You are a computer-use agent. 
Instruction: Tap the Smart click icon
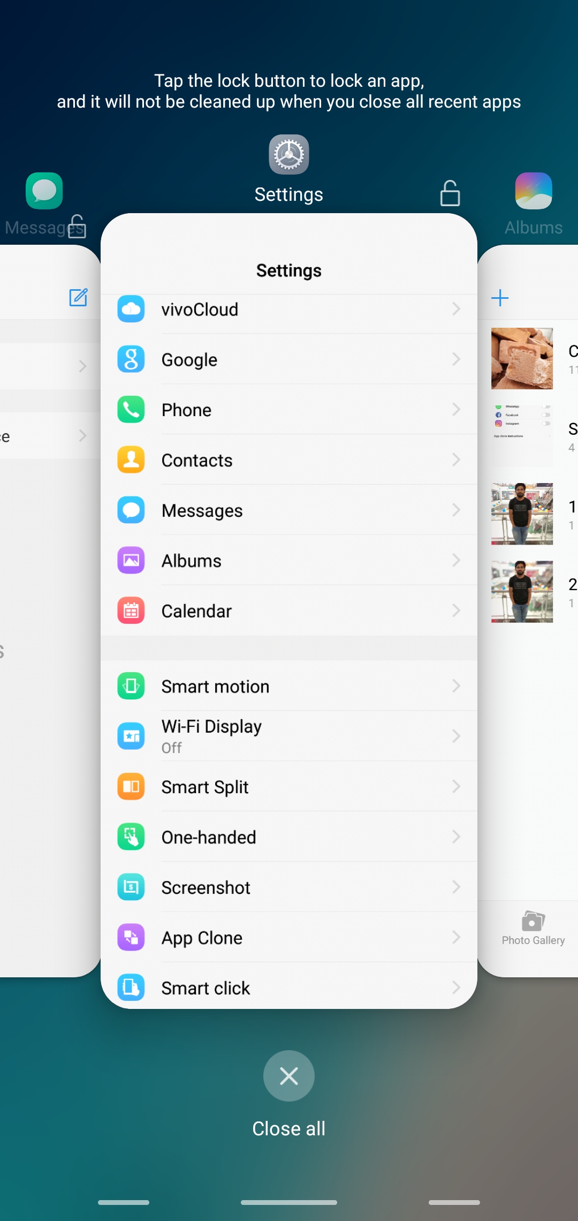click(x=131, y=988)
